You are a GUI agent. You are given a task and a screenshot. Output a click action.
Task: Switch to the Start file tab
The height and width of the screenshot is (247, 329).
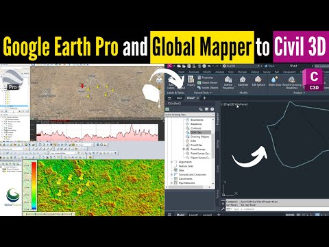[179, 98]
